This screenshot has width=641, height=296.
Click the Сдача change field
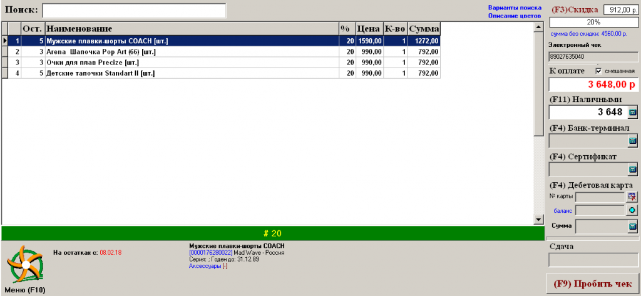tap(593, 260)
